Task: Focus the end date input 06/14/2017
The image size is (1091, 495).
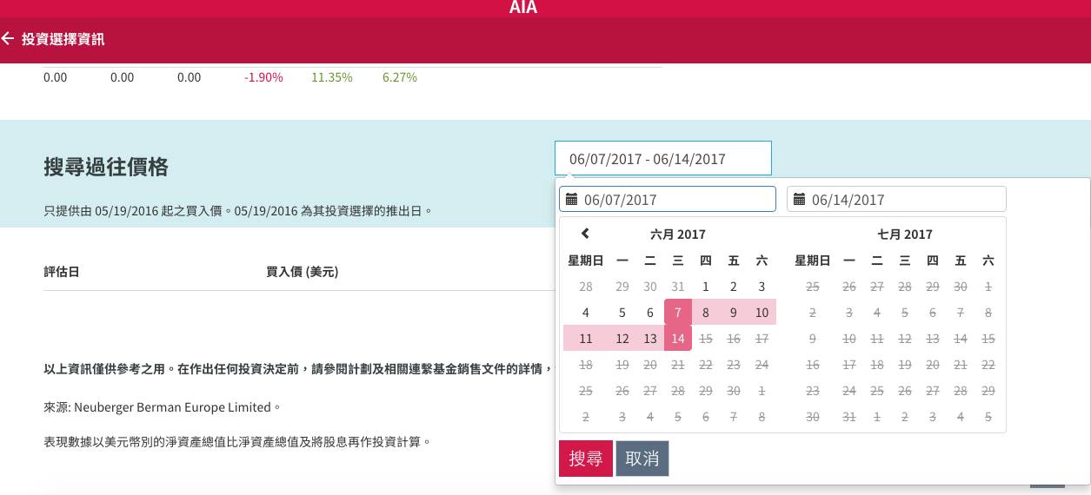Action: [x=896, y=199]
